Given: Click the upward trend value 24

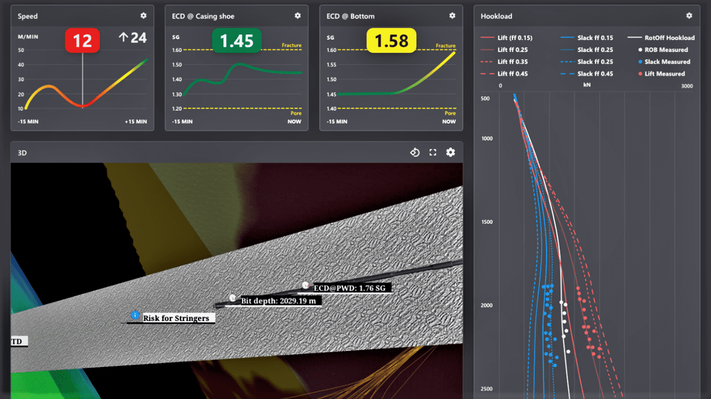Looking at the screenshot, I should [x=133, y=38].
